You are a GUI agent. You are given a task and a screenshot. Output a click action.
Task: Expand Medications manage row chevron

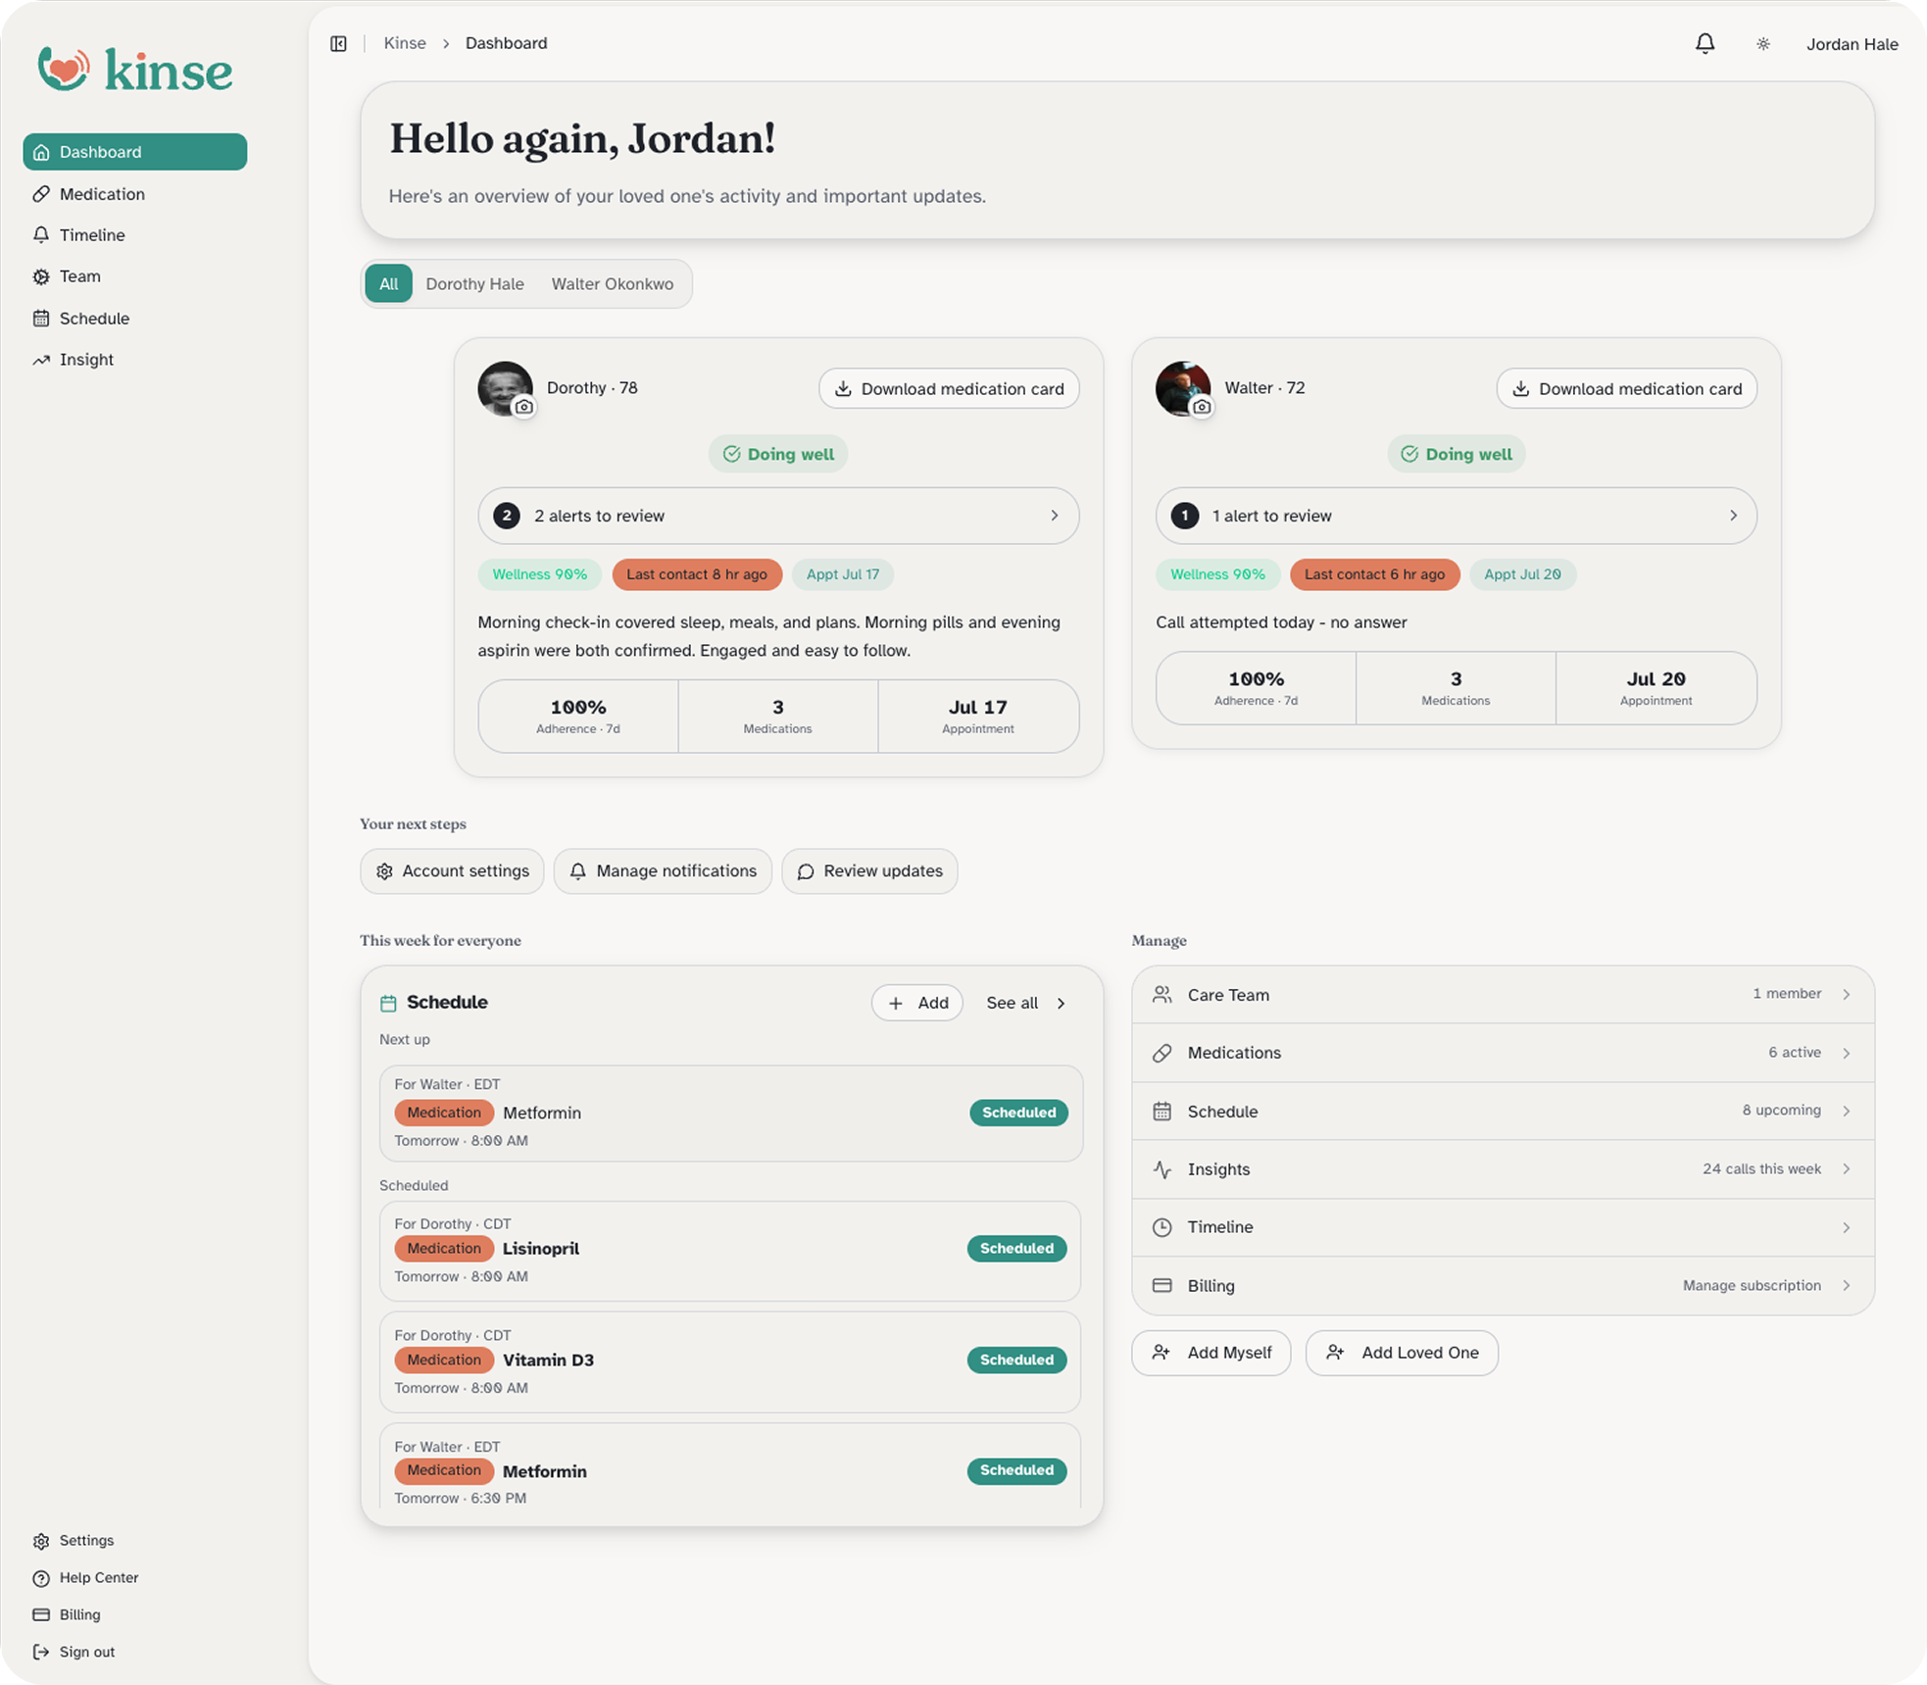(x=1846, y=1053)
